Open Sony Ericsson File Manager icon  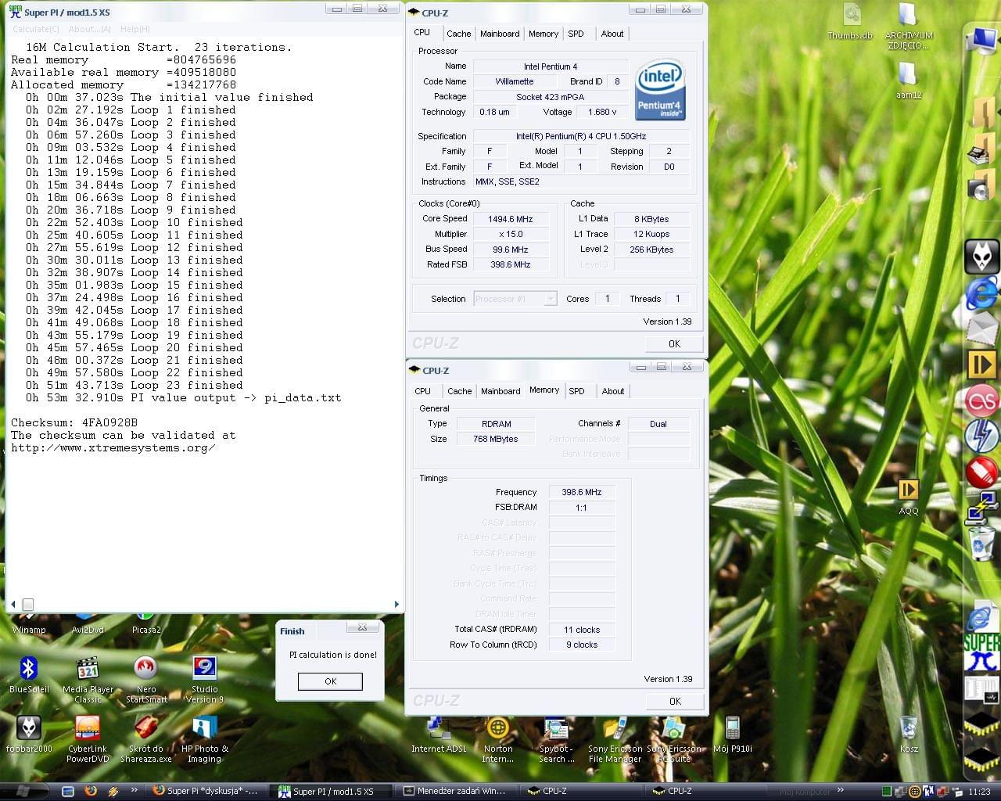click(615, 739)
